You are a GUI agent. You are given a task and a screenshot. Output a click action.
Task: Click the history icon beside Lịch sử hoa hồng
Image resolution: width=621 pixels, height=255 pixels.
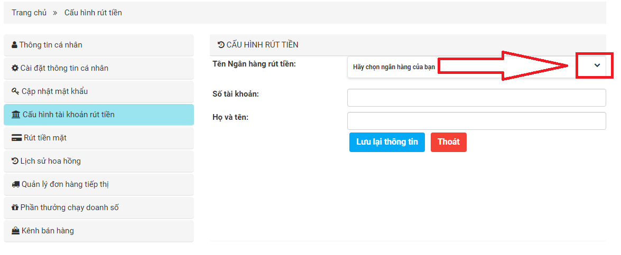click(15, 161)
